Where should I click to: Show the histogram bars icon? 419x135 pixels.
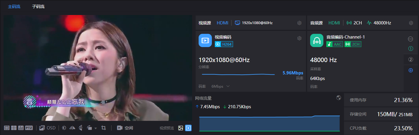pos(21,128)
